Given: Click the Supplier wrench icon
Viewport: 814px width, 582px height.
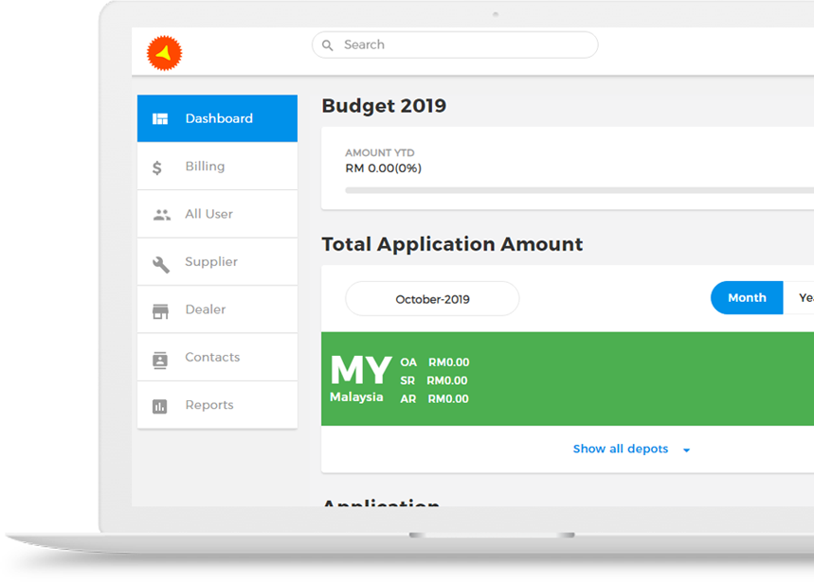Looking at the screenshot, I should coord(161,263).
